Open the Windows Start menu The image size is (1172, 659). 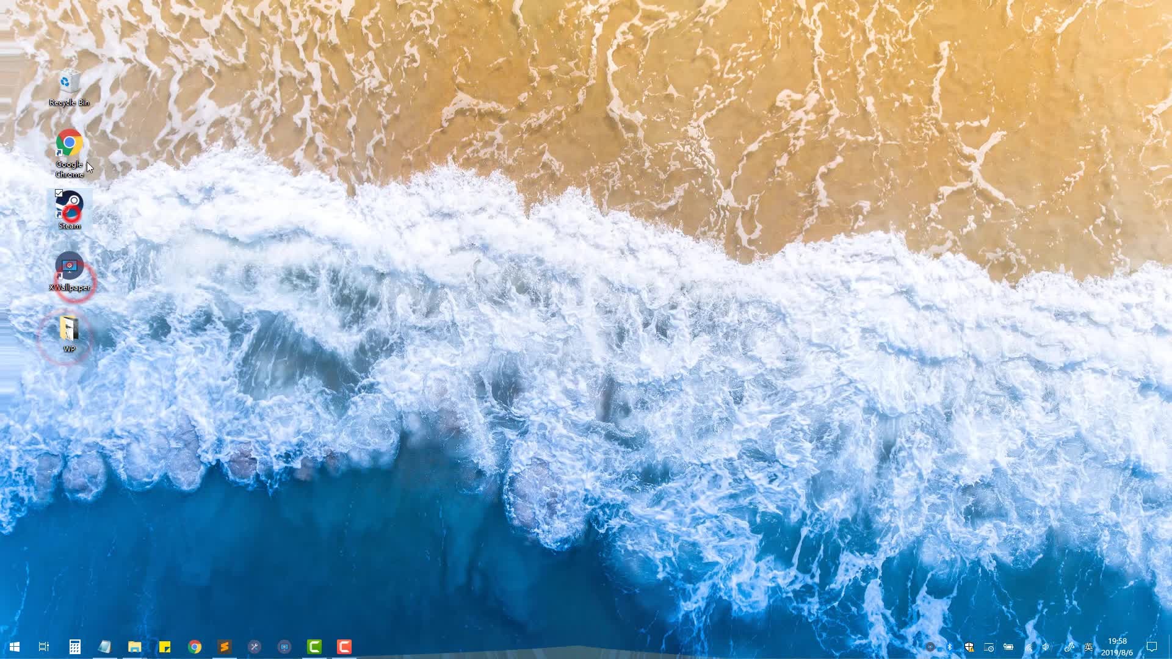click(15, 647)
